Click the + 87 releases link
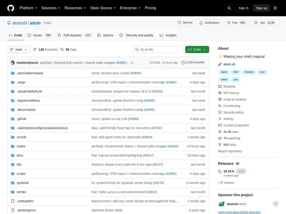 coord(226,182)
